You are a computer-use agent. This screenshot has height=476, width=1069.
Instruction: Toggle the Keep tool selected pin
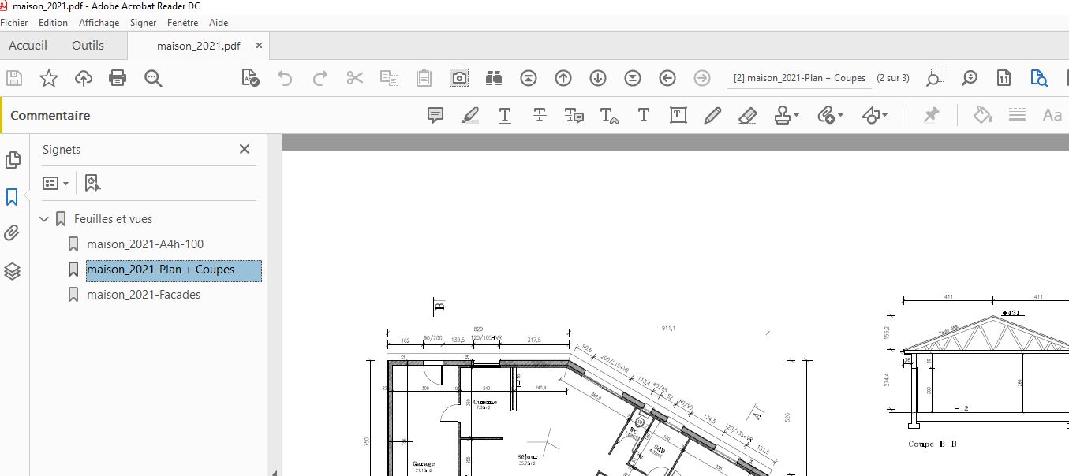(x=932, y=116)
